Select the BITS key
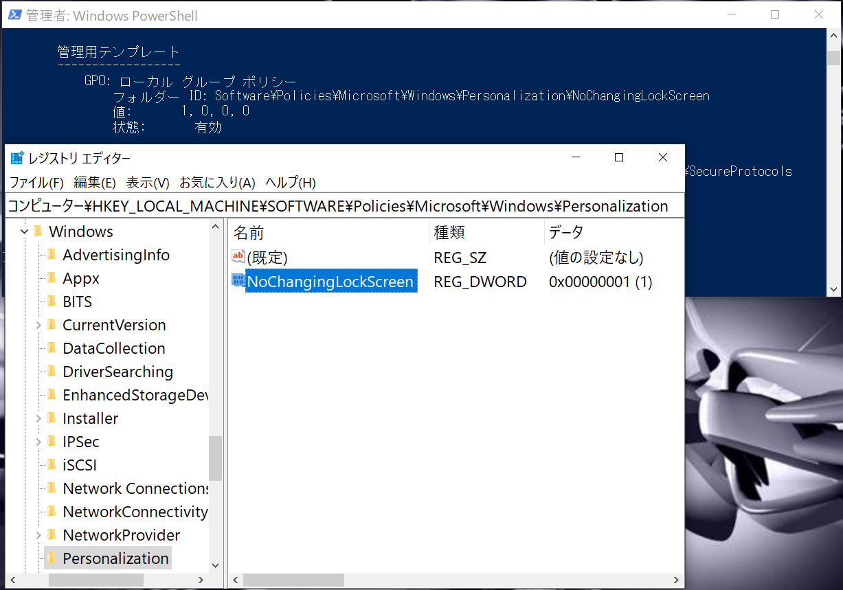Image resolution: width=843 pixels, height=590 pixels. coord(77,302)
